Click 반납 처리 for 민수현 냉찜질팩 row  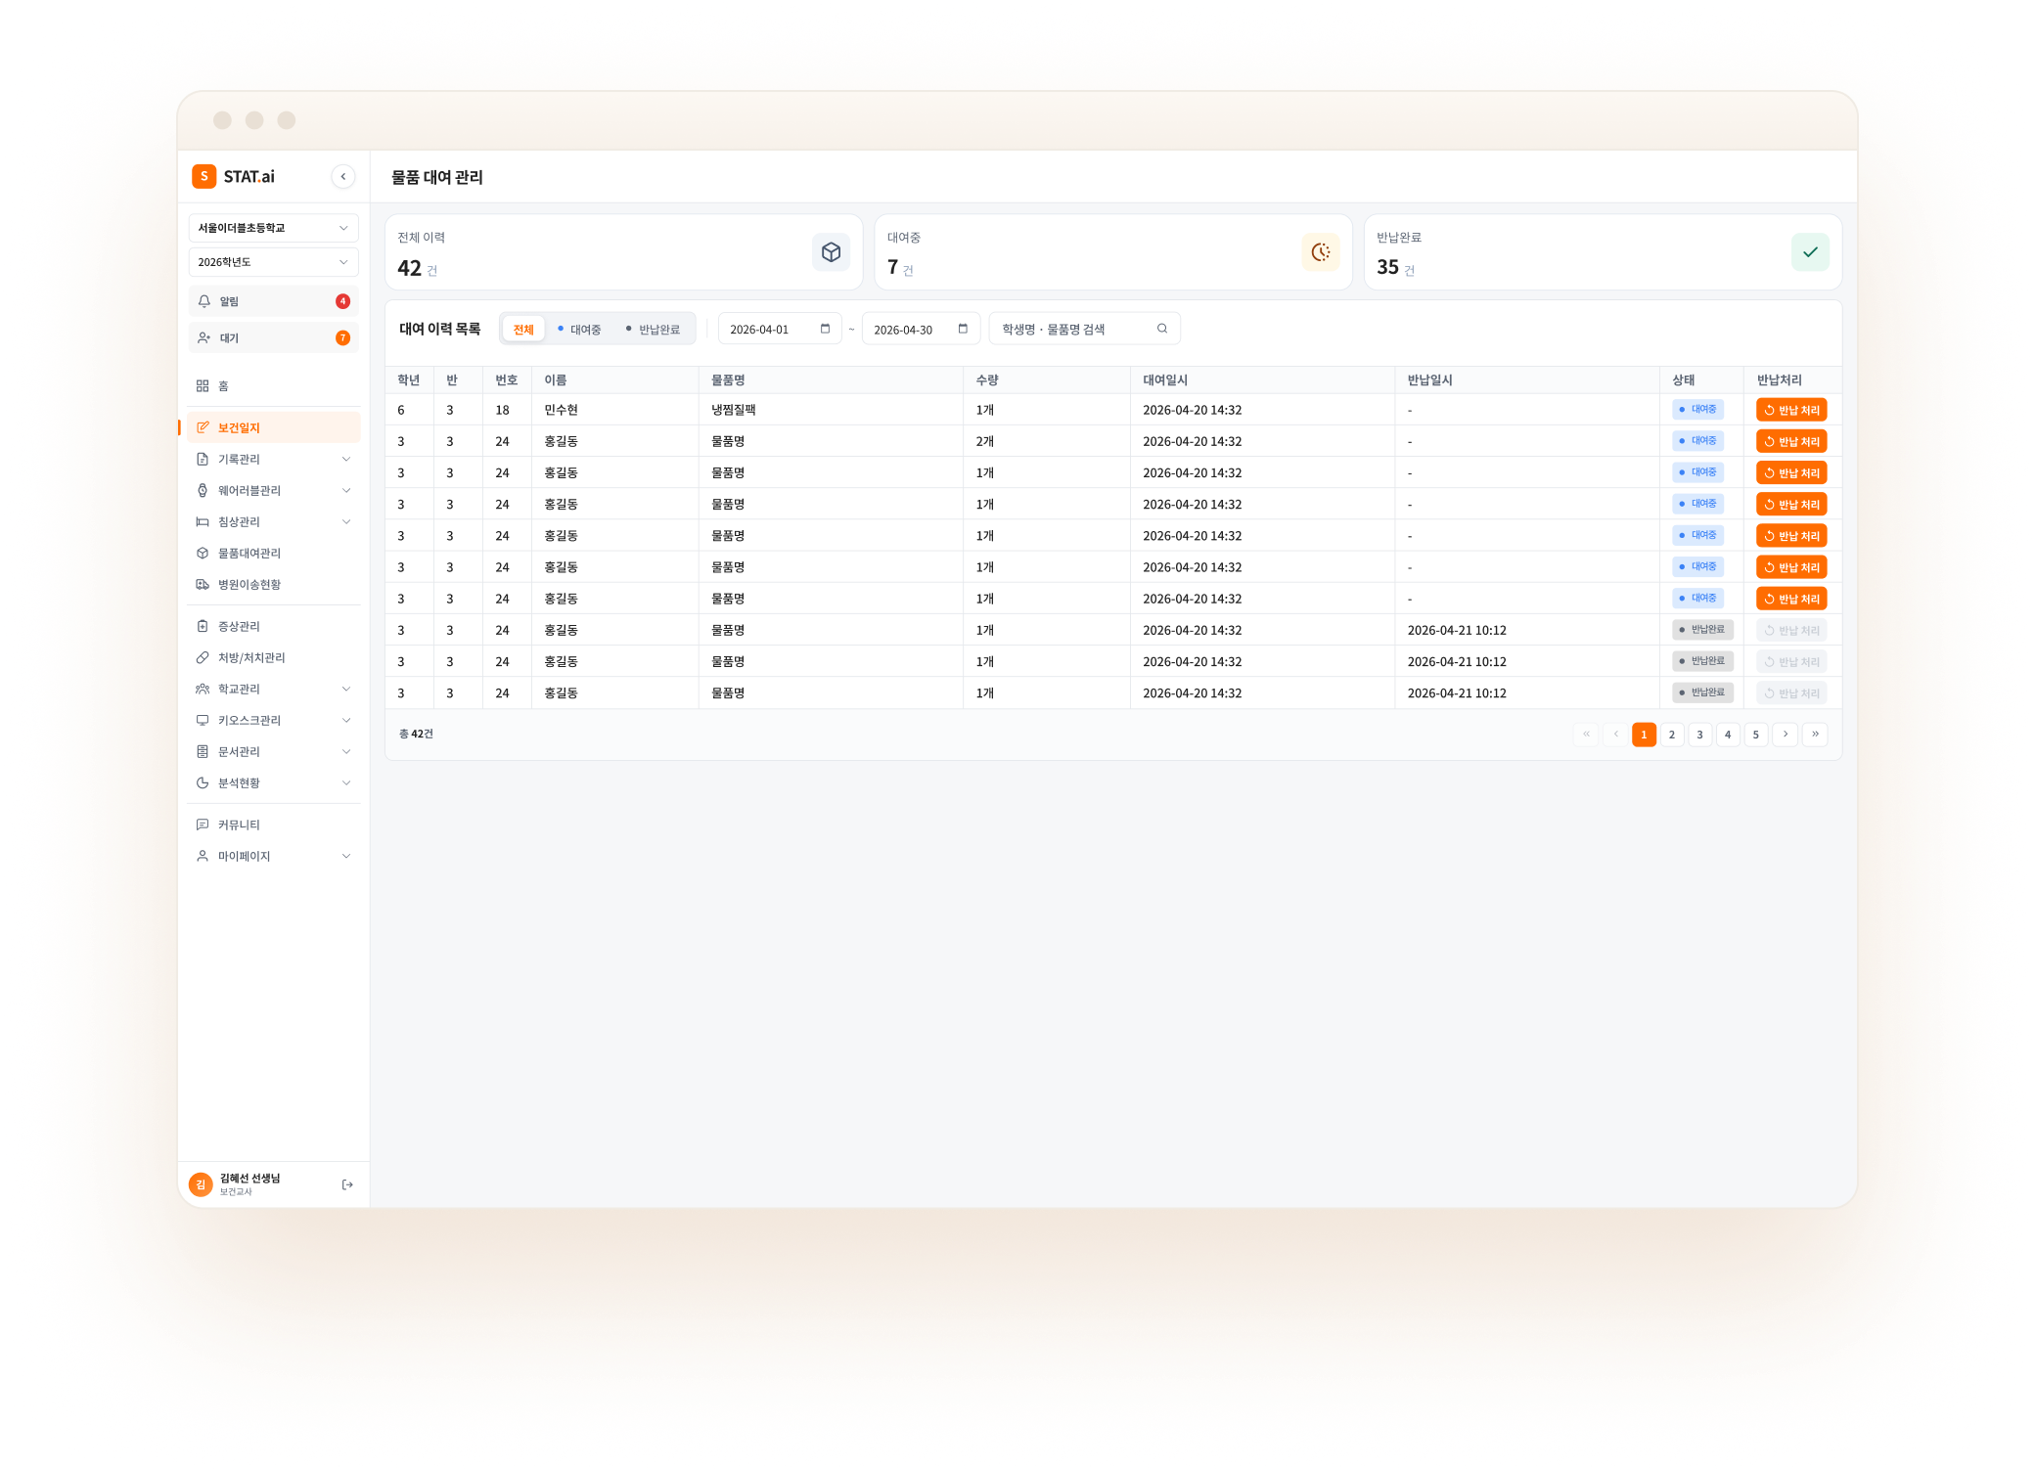(1791, 410)
